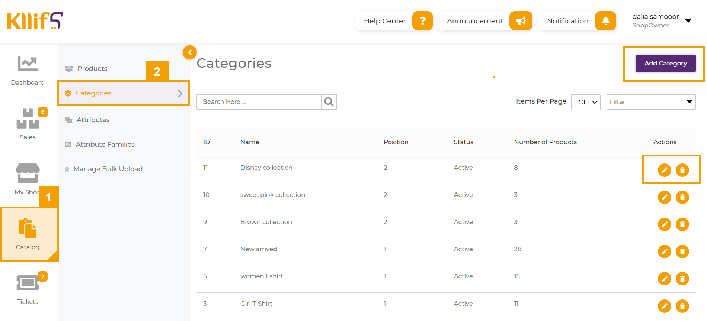Screen dimensions: 707x321
Task: Open the dalia samooor user menu
Action: coord(688,21)
